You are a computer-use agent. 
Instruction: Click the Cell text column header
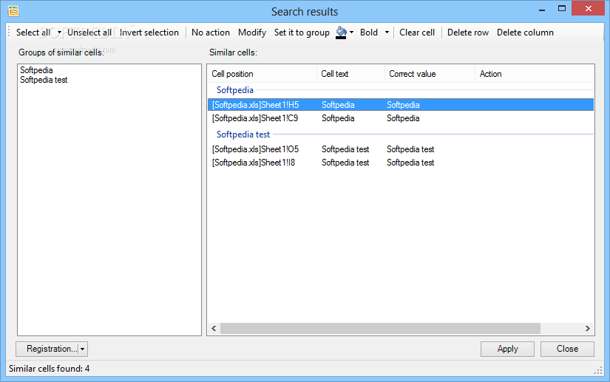tap(351, 74)
